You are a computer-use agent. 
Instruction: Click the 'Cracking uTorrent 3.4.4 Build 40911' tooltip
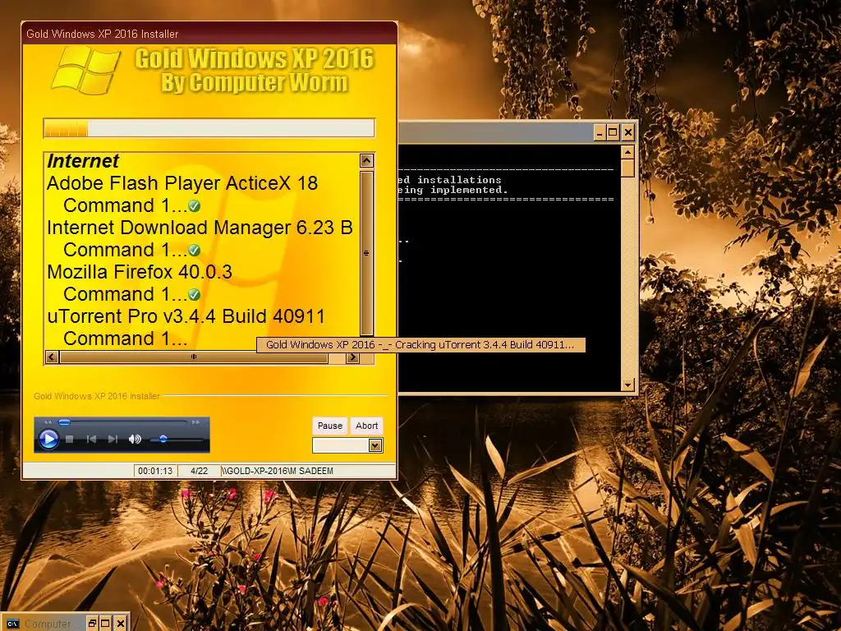click(x=421, y=345)
